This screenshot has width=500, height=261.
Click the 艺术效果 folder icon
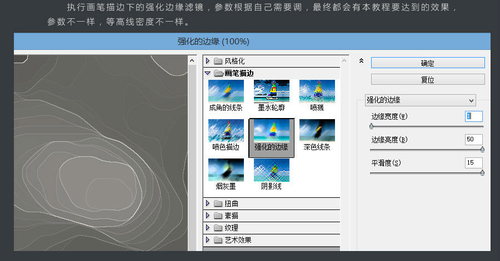(218, 240)
